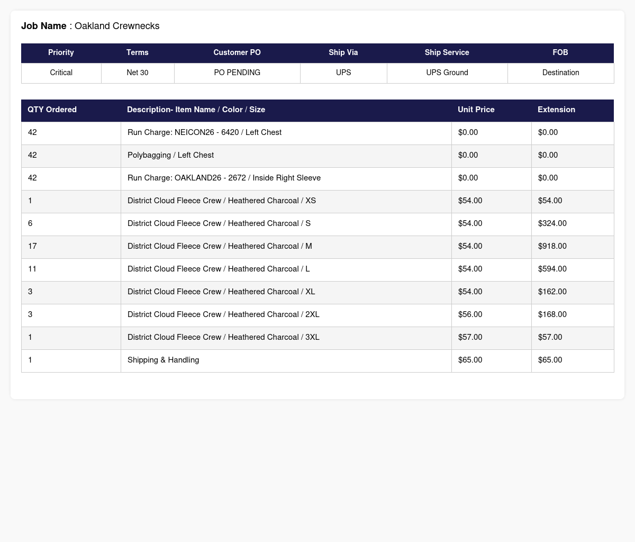Click the Ship Service column header
635x542 pixels.
click(447, 52)
